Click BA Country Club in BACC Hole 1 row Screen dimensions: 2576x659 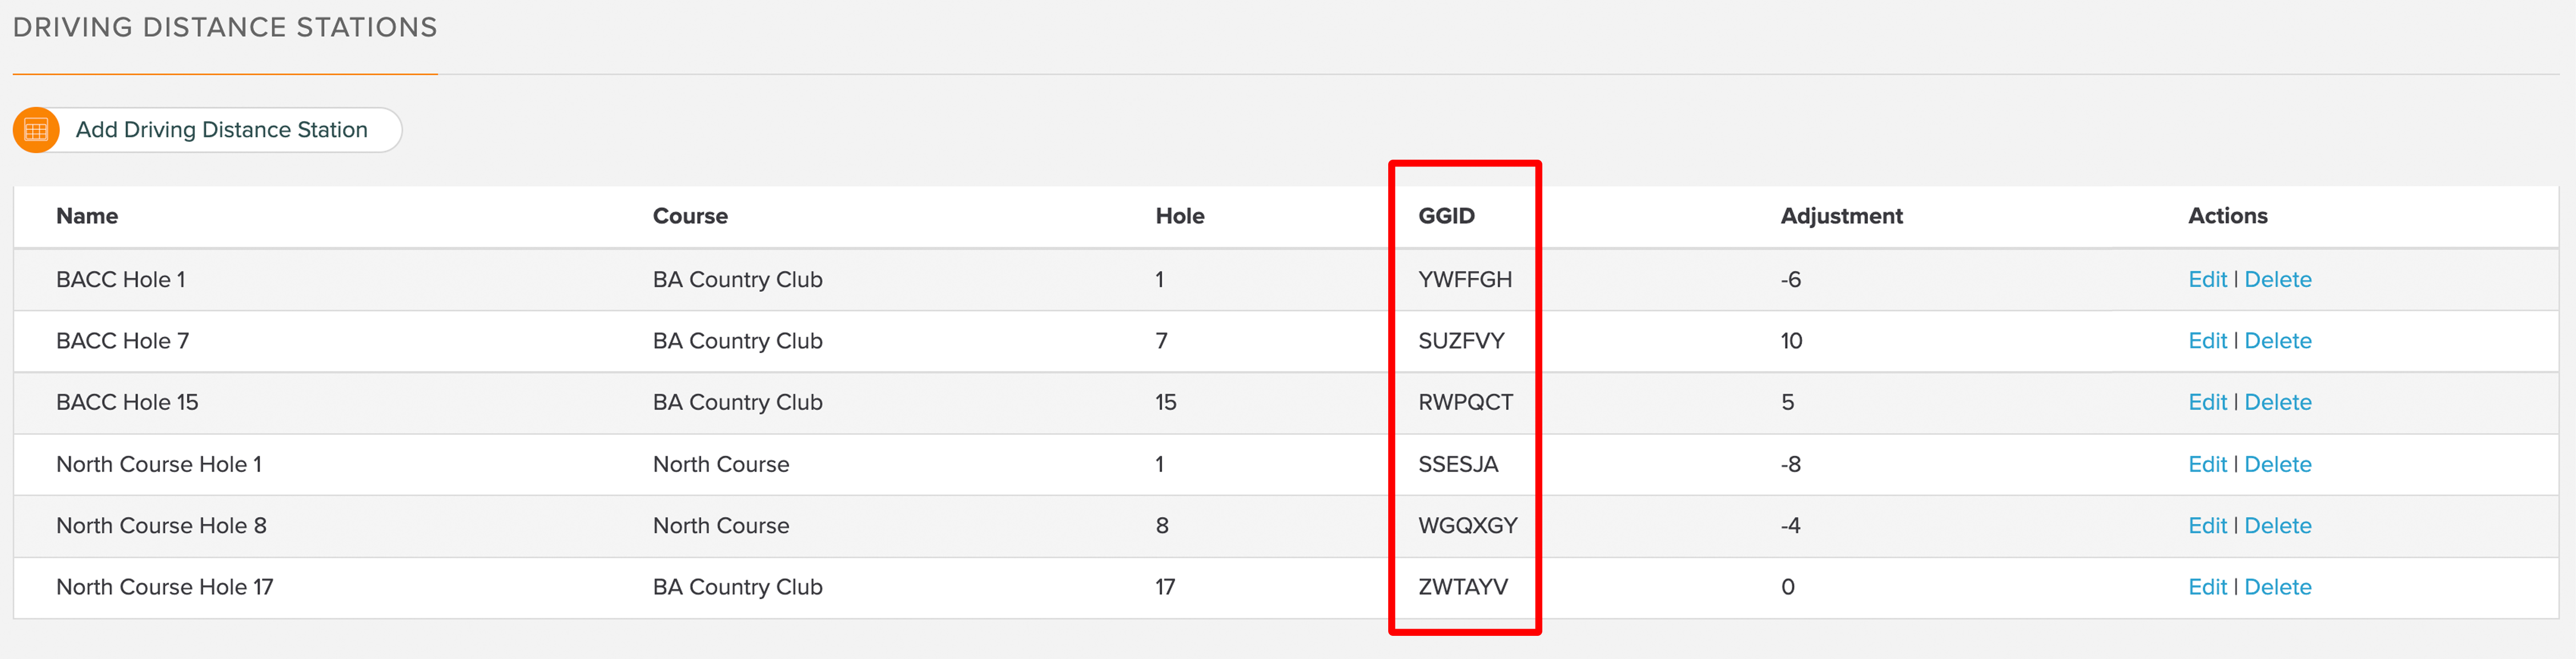click(x=737, y=280)
